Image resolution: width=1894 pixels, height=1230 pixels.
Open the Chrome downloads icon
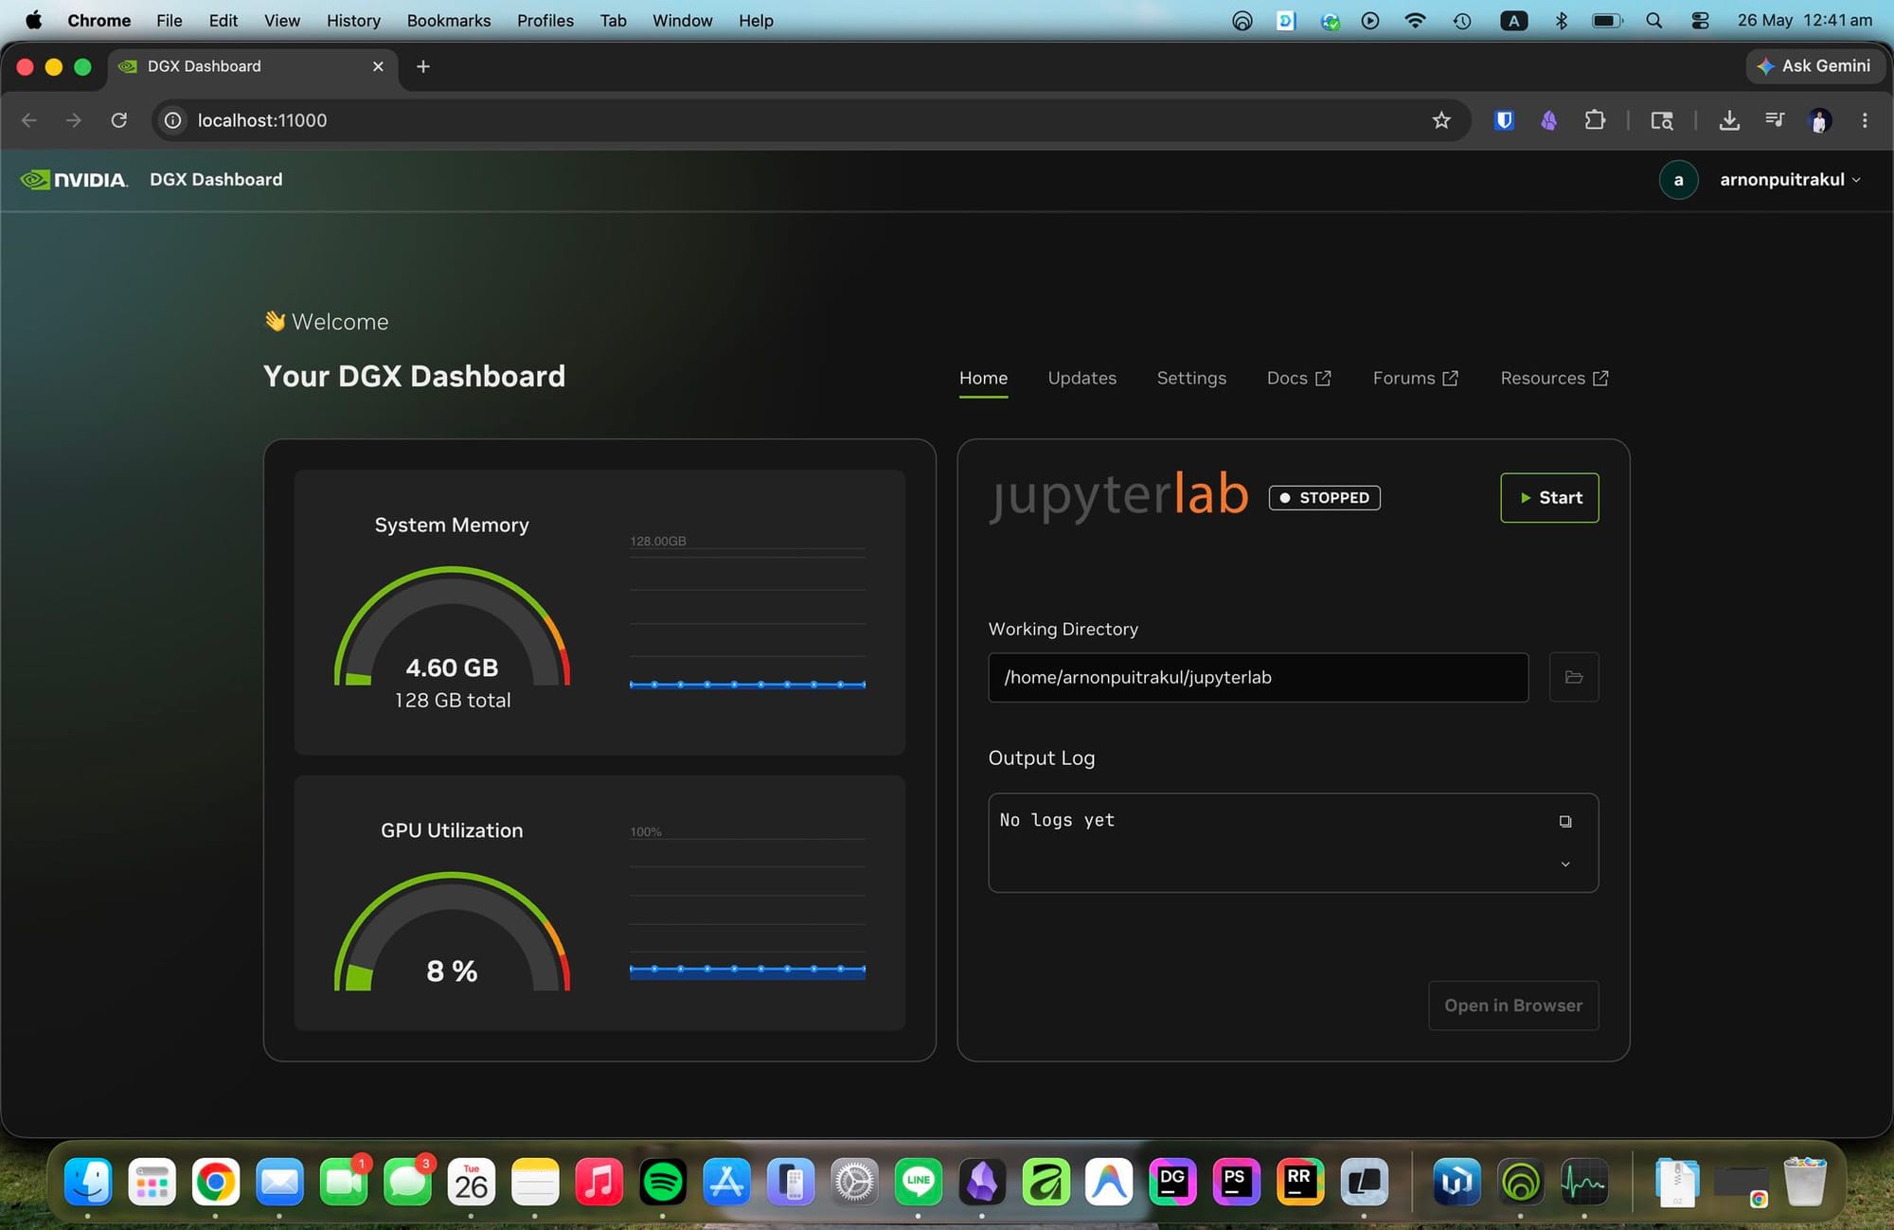1729,120
